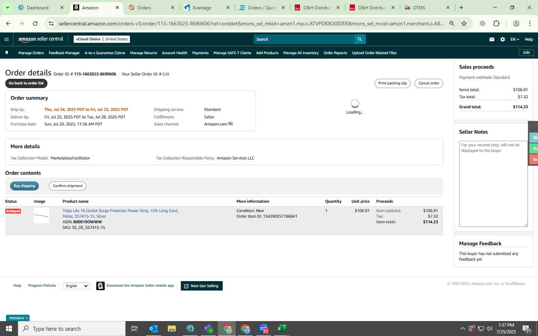
Task: Open Payments menu item
Action: [x=200, y=53]
